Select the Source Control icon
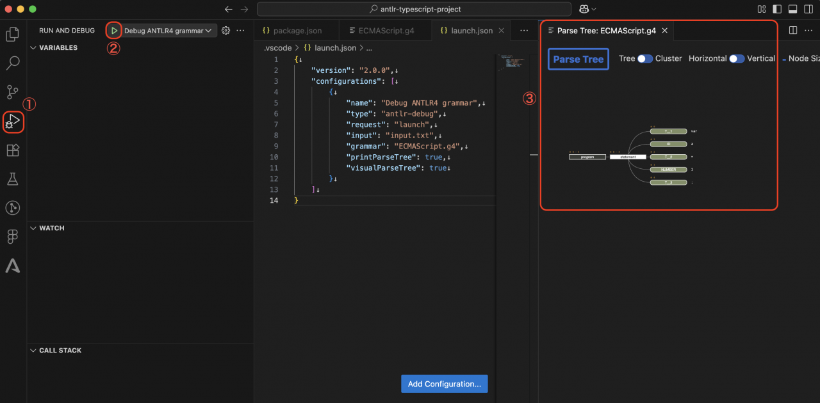The width and height of the screenshot is (820, 403). (x=13, y=92)
